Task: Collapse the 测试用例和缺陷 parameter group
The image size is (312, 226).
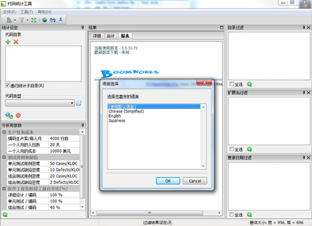Action: pyautogui.click(x=4, y=158)
